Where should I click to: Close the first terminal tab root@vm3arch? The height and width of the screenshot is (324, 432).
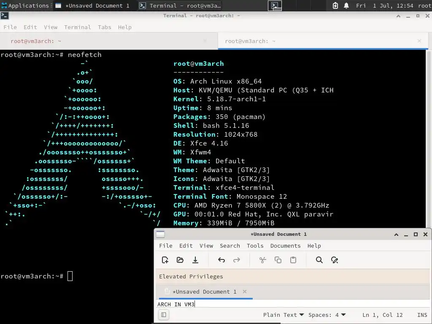[x=205, y=41]
